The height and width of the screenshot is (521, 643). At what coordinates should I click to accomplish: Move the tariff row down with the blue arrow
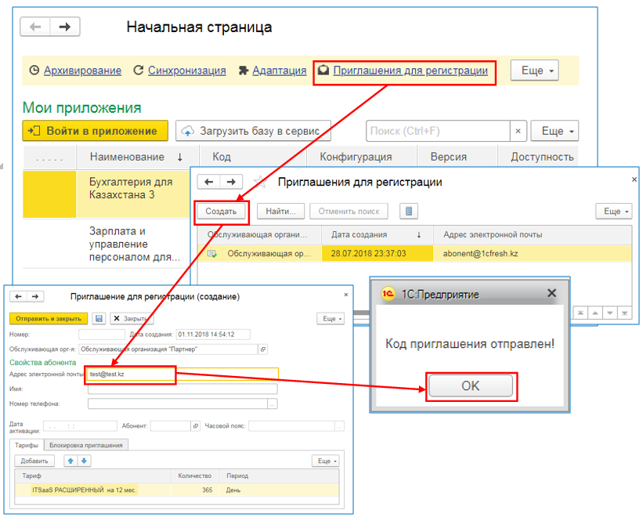84,461
